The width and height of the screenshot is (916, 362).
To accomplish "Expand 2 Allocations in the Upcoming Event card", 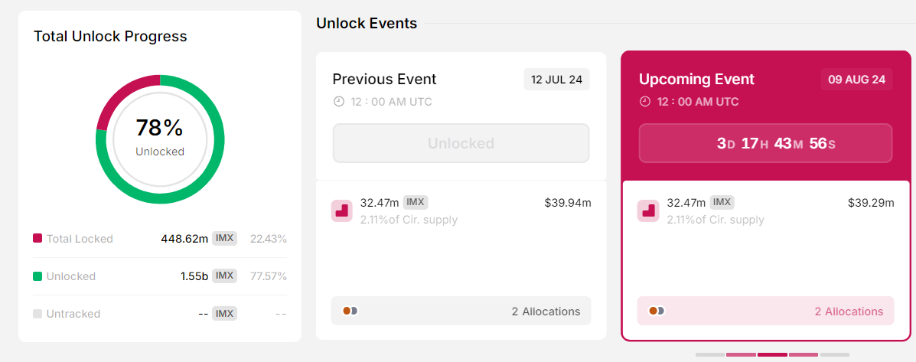I will [765, 311].
